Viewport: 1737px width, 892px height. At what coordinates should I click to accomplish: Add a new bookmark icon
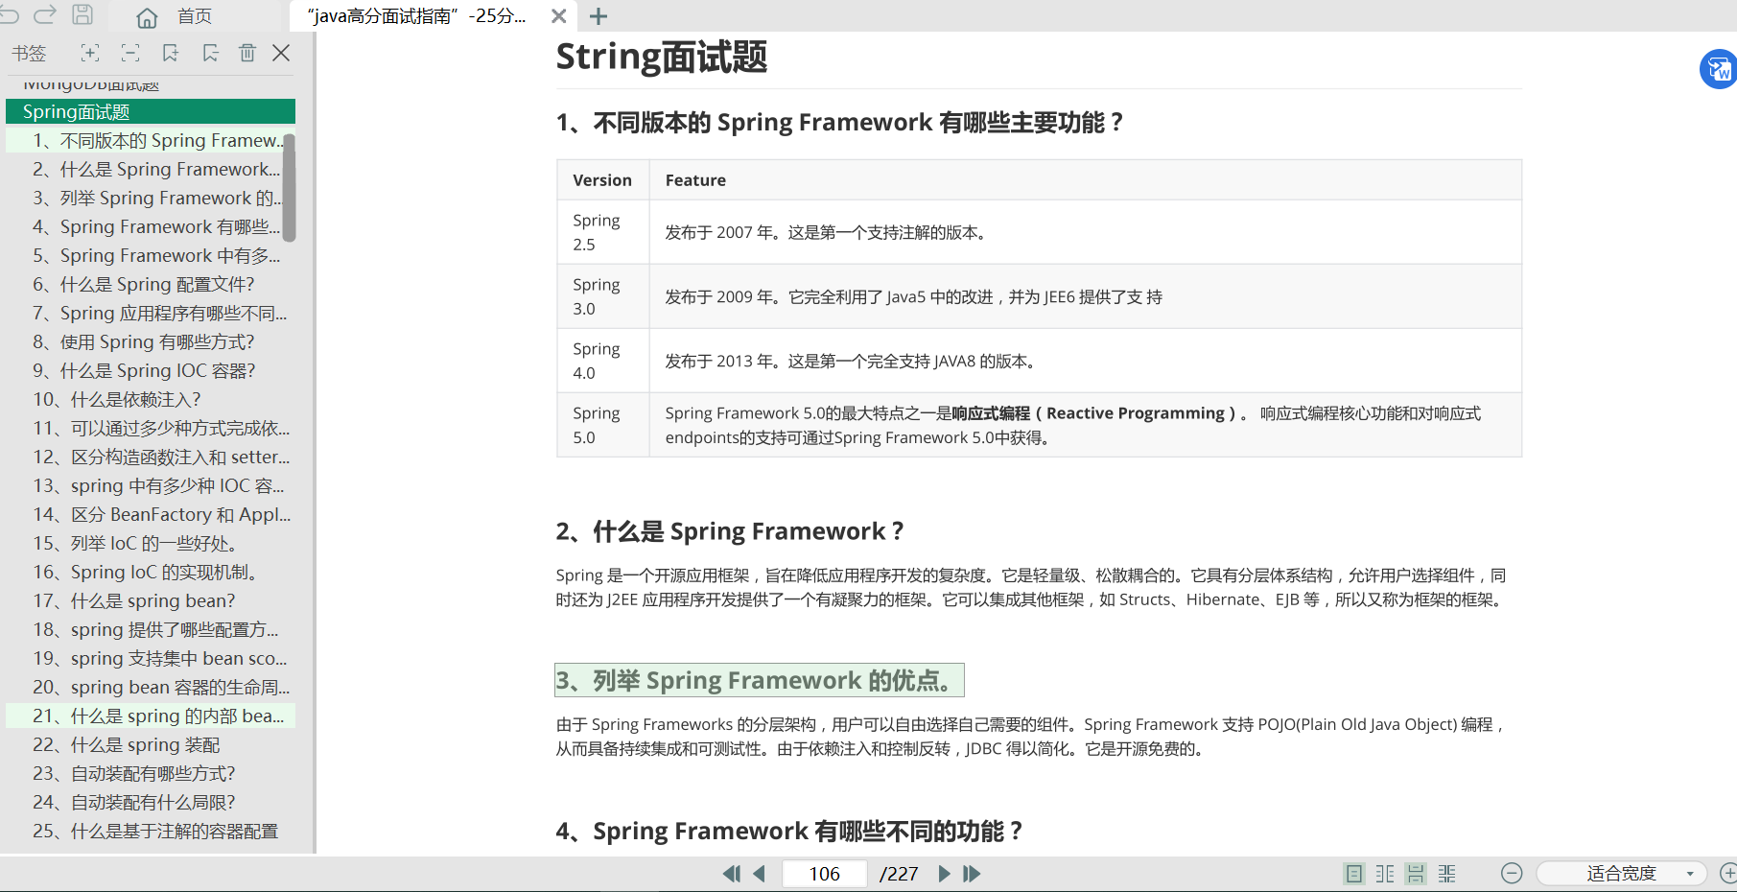click(x=171, y=53)
